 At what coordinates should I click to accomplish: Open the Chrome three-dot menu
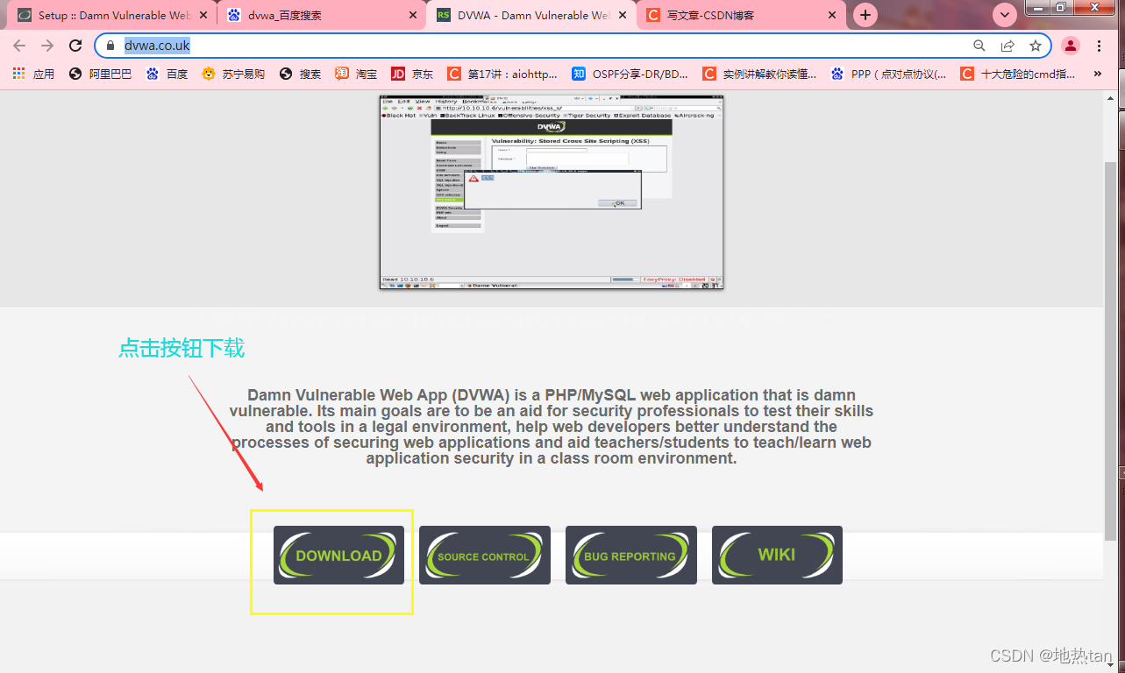coord(1100,46)
